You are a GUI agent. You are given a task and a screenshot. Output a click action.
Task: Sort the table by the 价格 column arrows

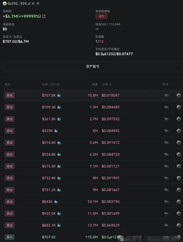110,84
